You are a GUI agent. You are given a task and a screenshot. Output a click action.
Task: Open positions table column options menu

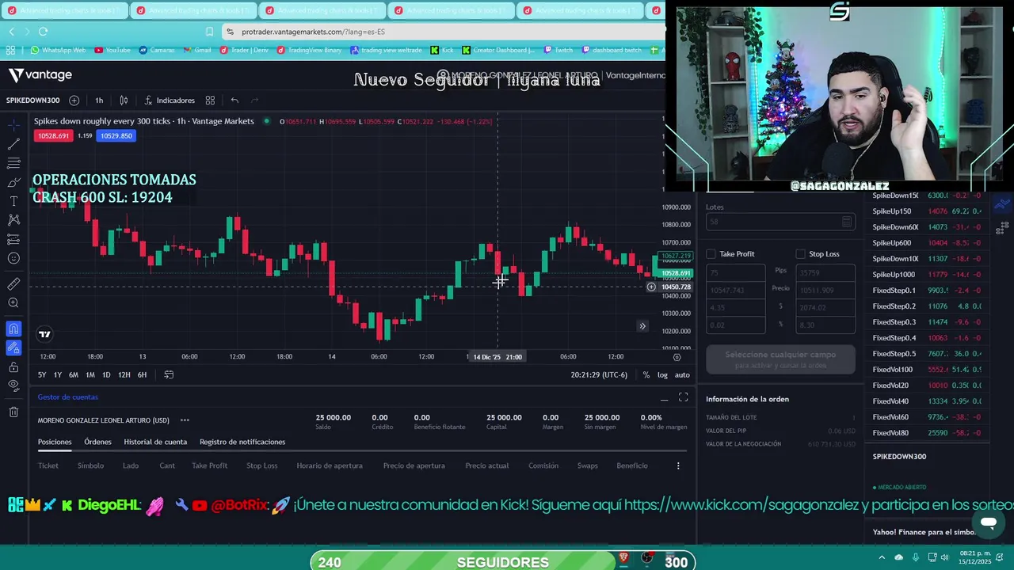tap(678, 465)
